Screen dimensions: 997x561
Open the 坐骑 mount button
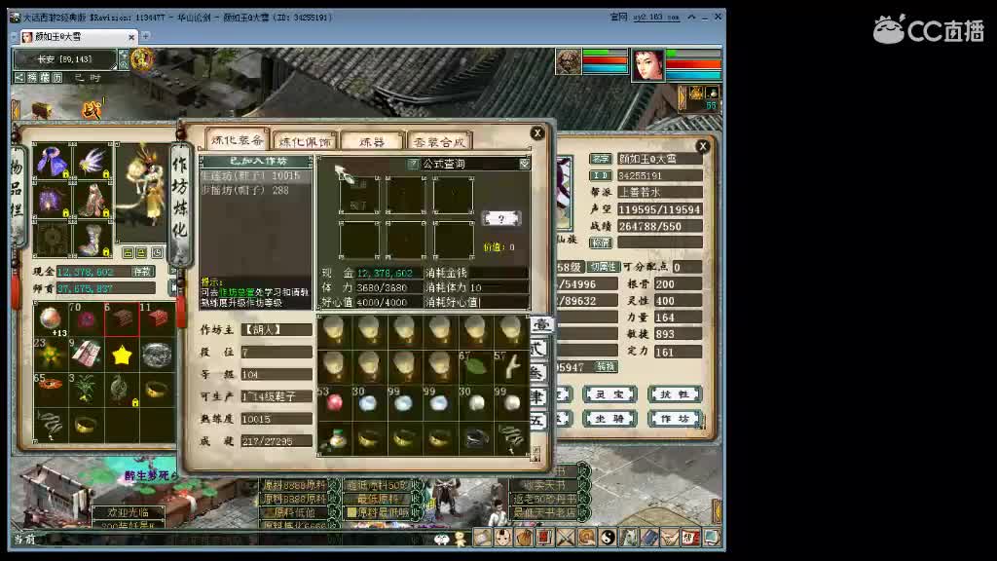(609, 419)
